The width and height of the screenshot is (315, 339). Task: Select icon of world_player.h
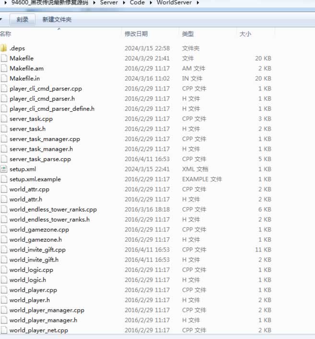(x=4, y=300)
